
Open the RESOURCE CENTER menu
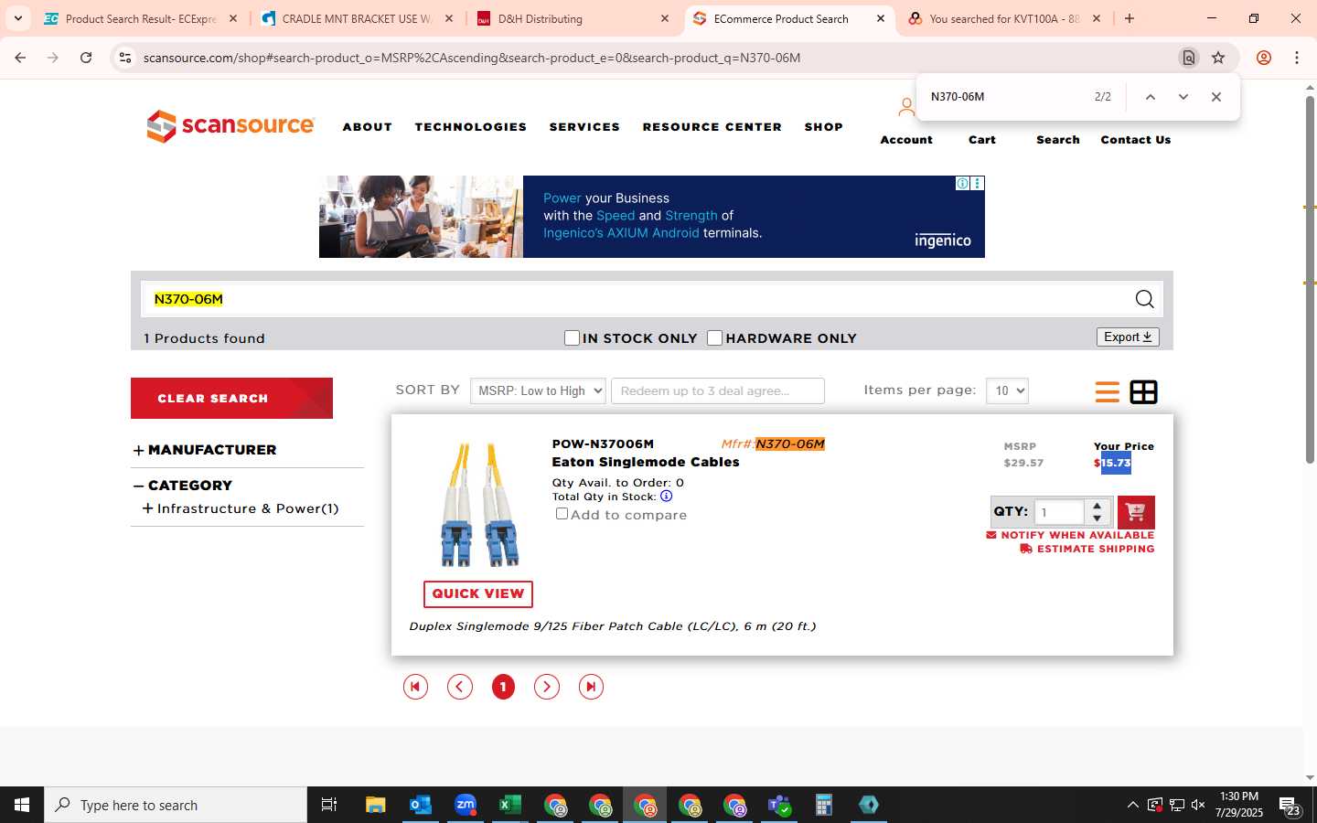712,127
